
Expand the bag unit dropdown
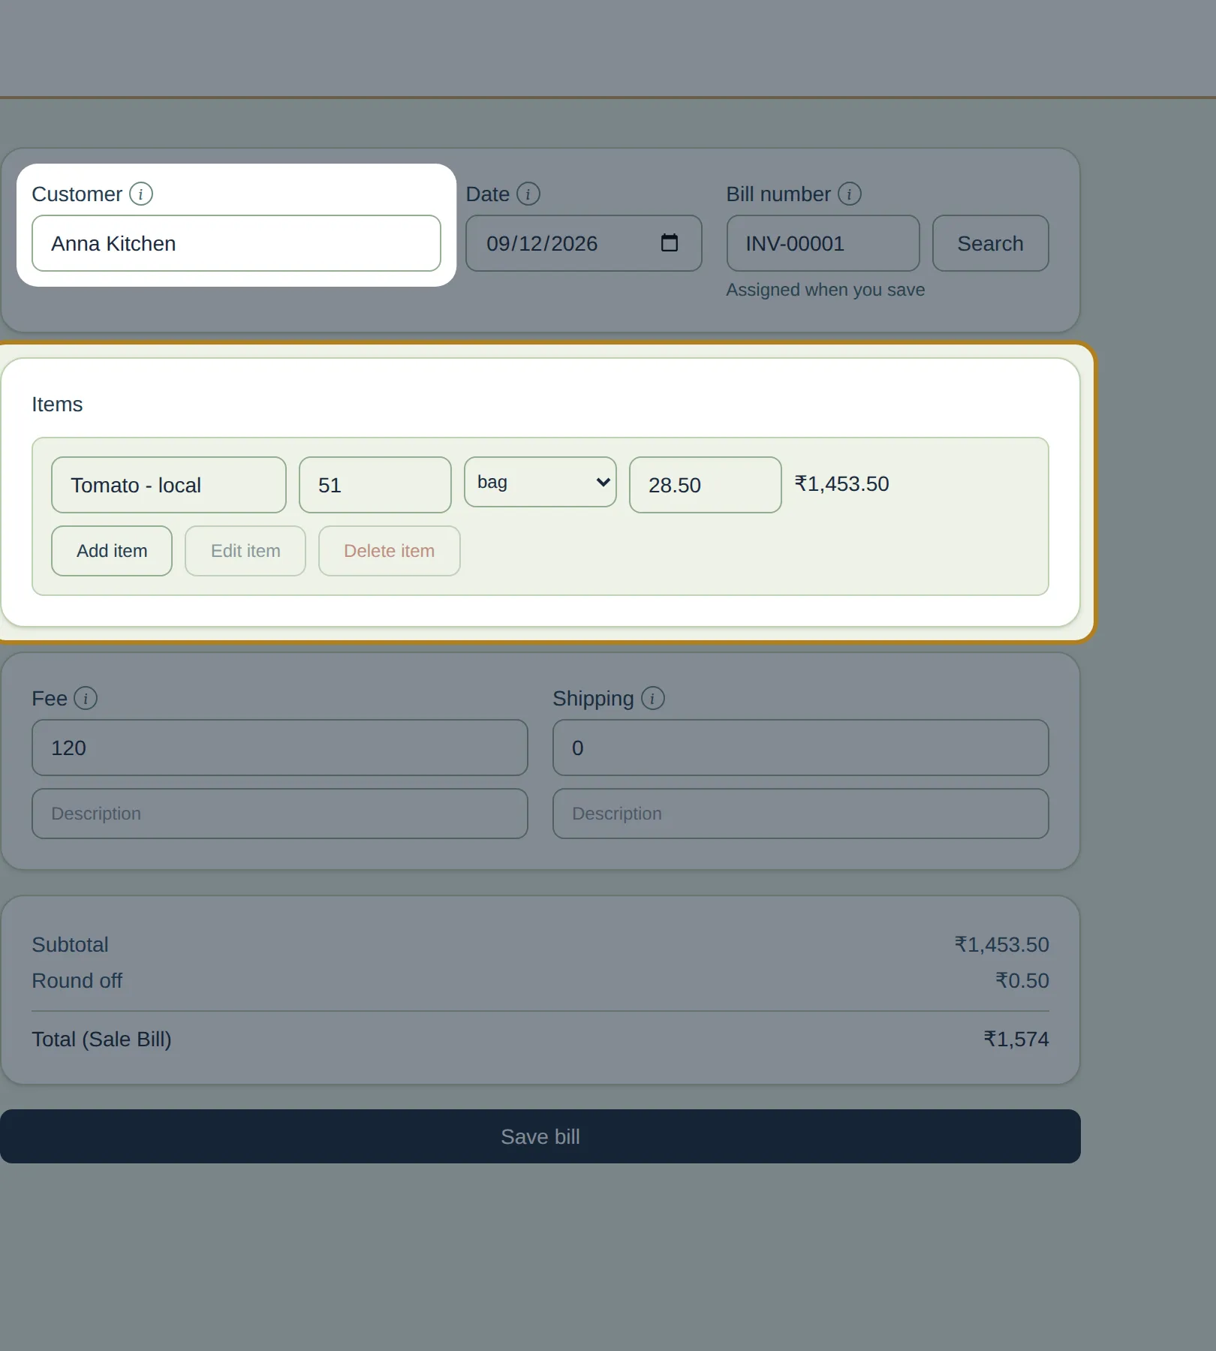[x=540, y=482]
